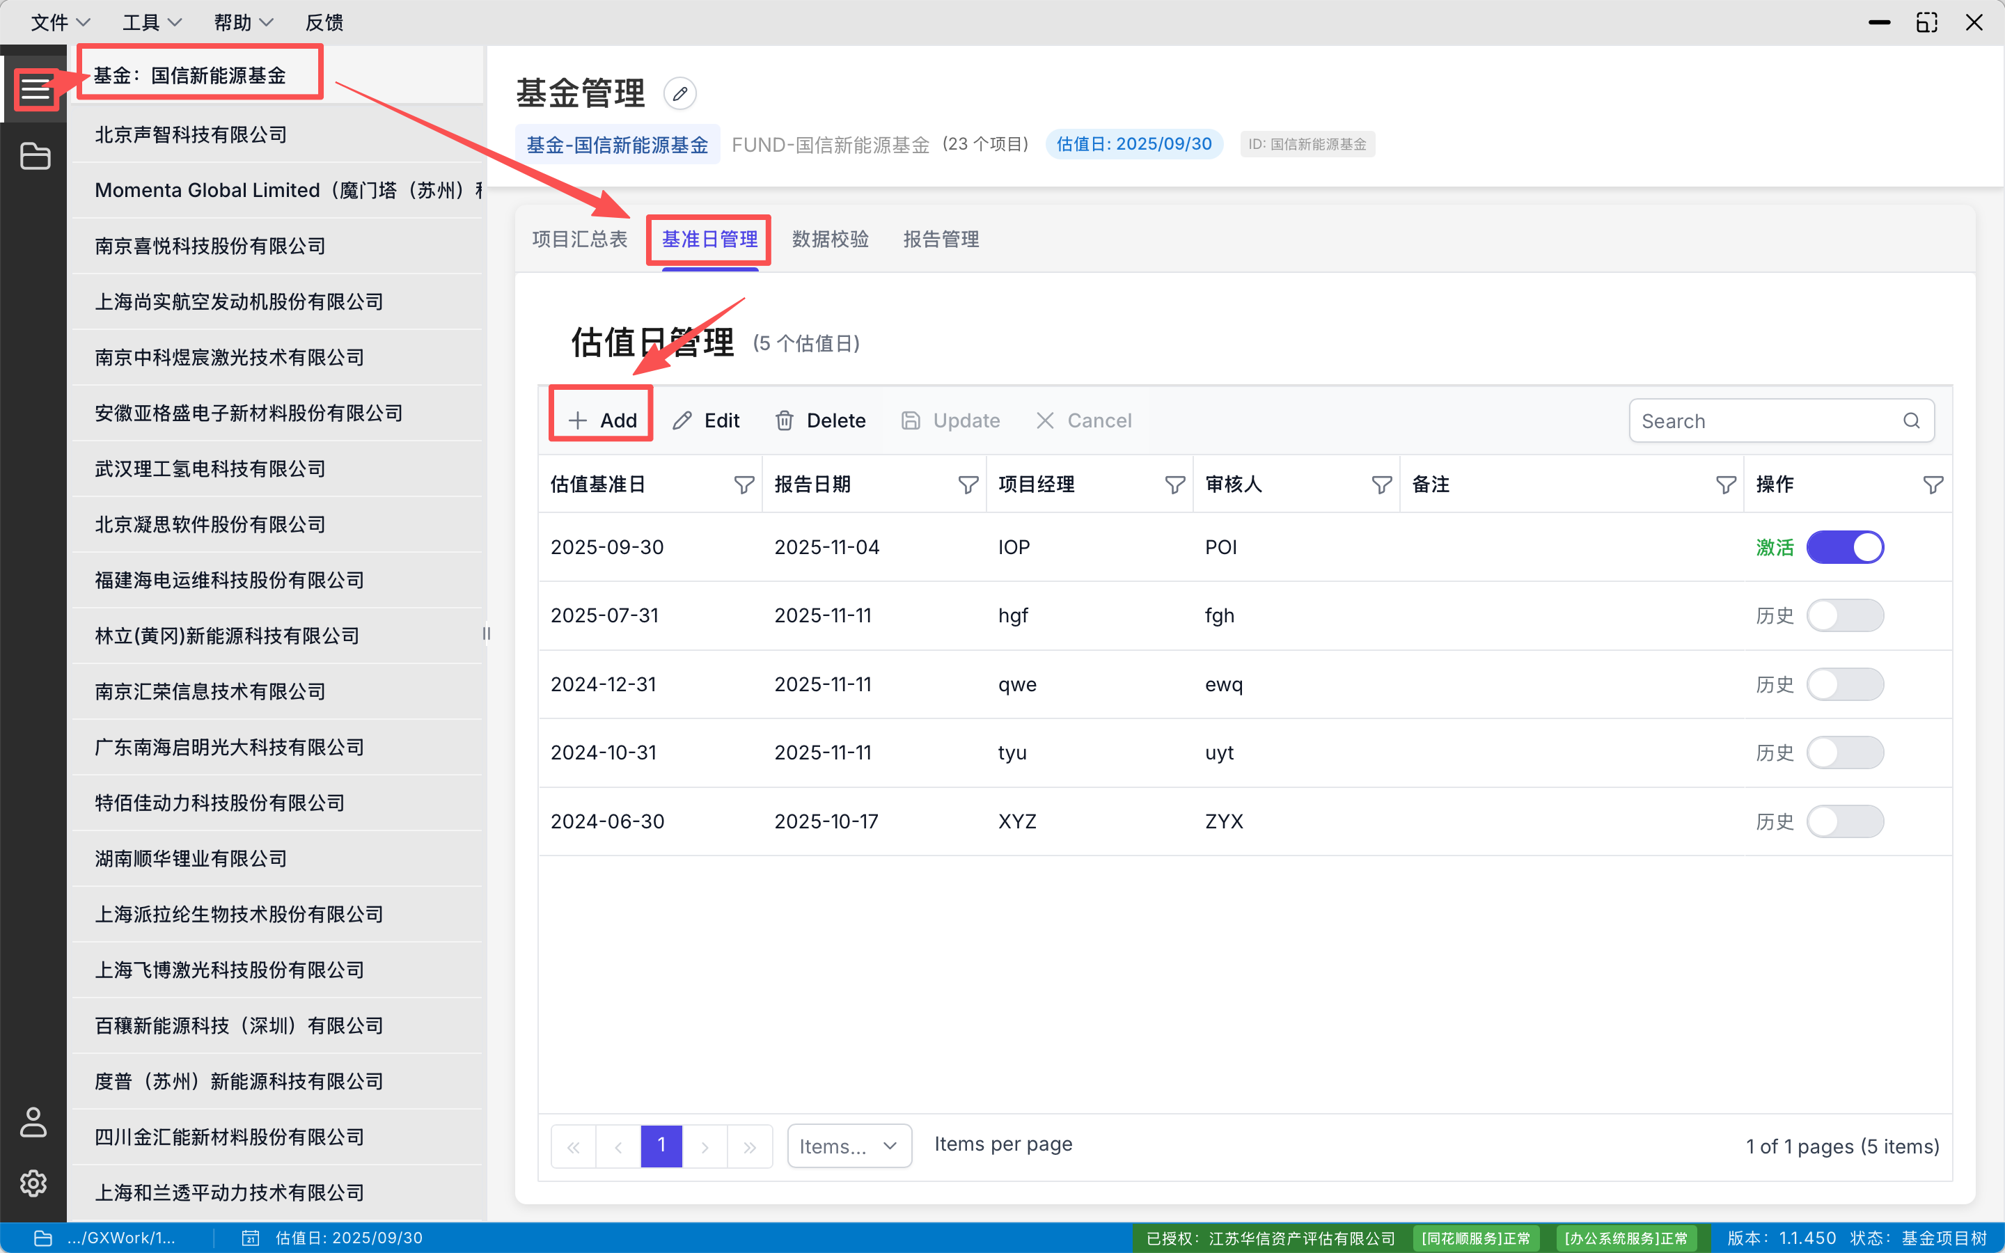Viewport: 2005px width, 1253px height.
Task: Filter the 审核人 column
Action: click(1381, 484)
